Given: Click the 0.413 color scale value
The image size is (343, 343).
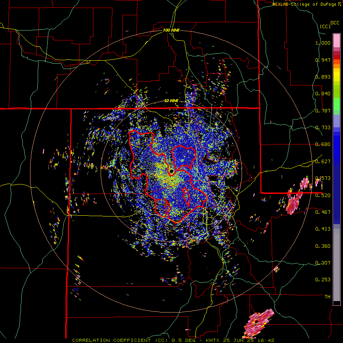Looking at the screenshot, I should (323, 229).
